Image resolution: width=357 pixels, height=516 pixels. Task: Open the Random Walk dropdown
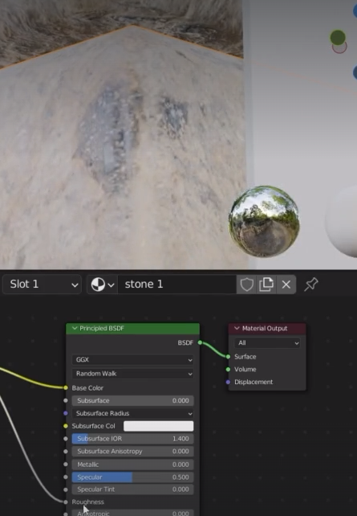[132, 374]
